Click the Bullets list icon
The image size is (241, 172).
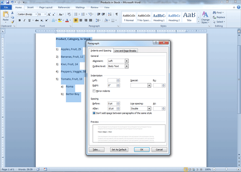(76, 14)
